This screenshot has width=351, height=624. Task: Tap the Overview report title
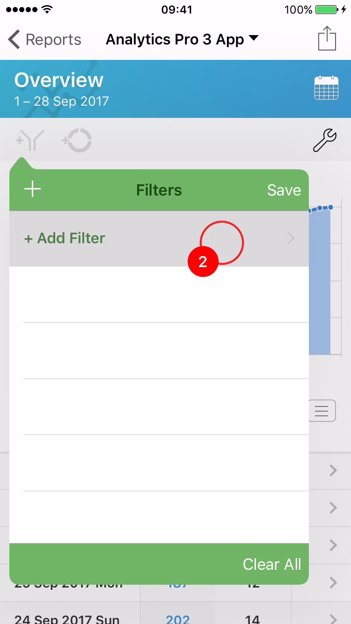click(x=59, y=80)
